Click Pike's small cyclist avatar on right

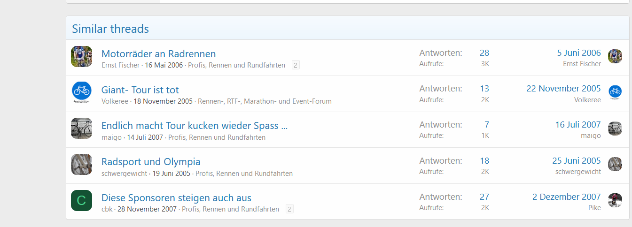coord(615,200)
